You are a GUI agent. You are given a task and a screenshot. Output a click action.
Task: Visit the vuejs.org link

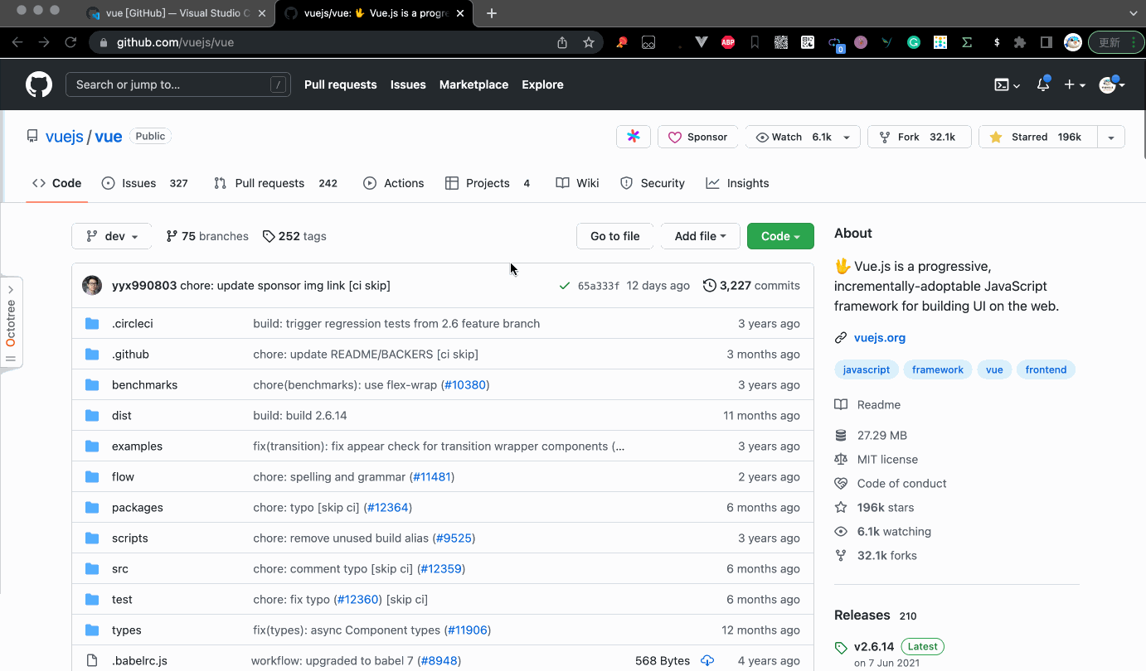[x=878, y=337]
